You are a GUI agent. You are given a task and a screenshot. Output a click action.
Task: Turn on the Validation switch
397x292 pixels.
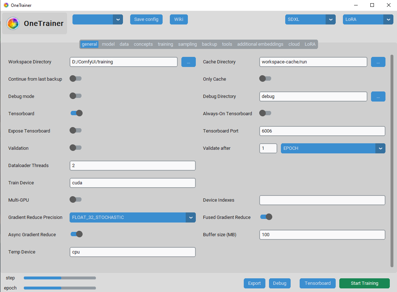click(x=76, y=148)
